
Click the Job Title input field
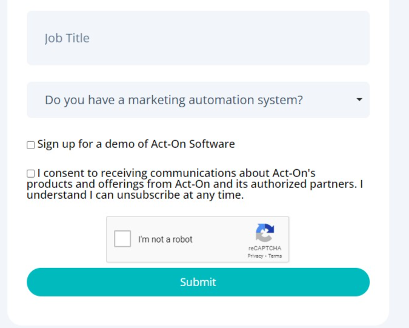[198, 38]
